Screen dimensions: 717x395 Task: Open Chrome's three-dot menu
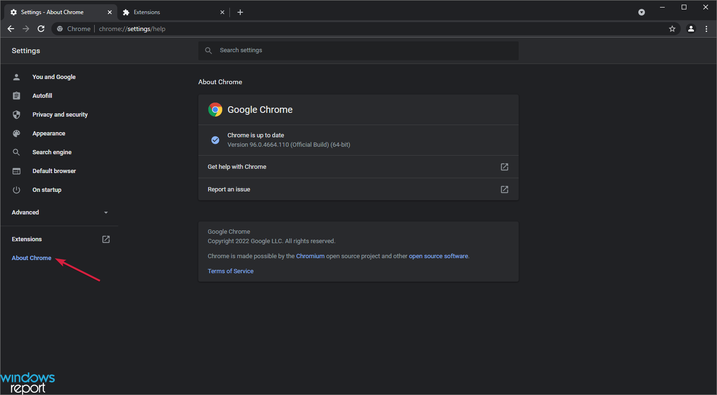point(706,29)
